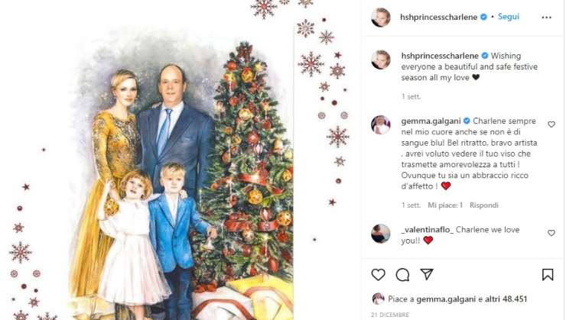This screenshot has width=566, height=320.
Task: Open gemma.galgani's profile picture
Action: [381, 125]
